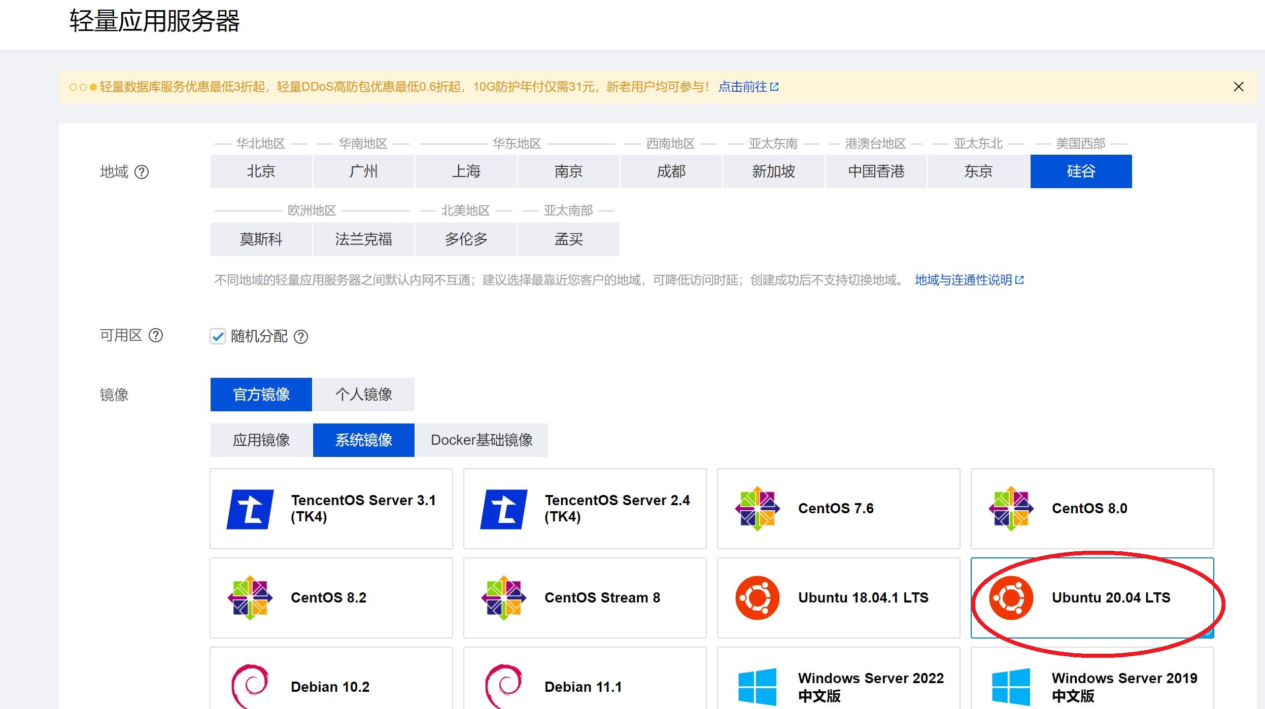Select the 广州 region

363,171
